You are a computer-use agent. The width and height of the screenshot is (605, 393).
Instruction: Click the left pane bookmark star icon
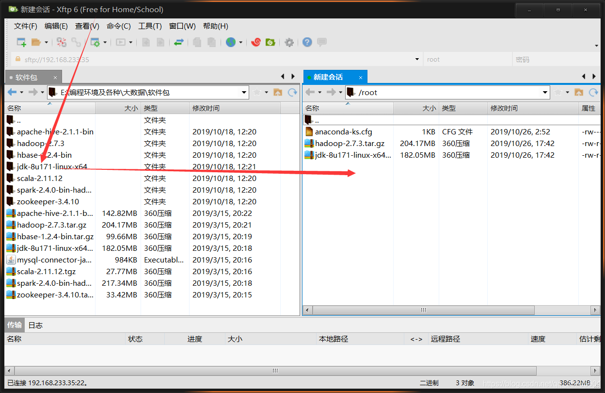[x=257, y=92]
